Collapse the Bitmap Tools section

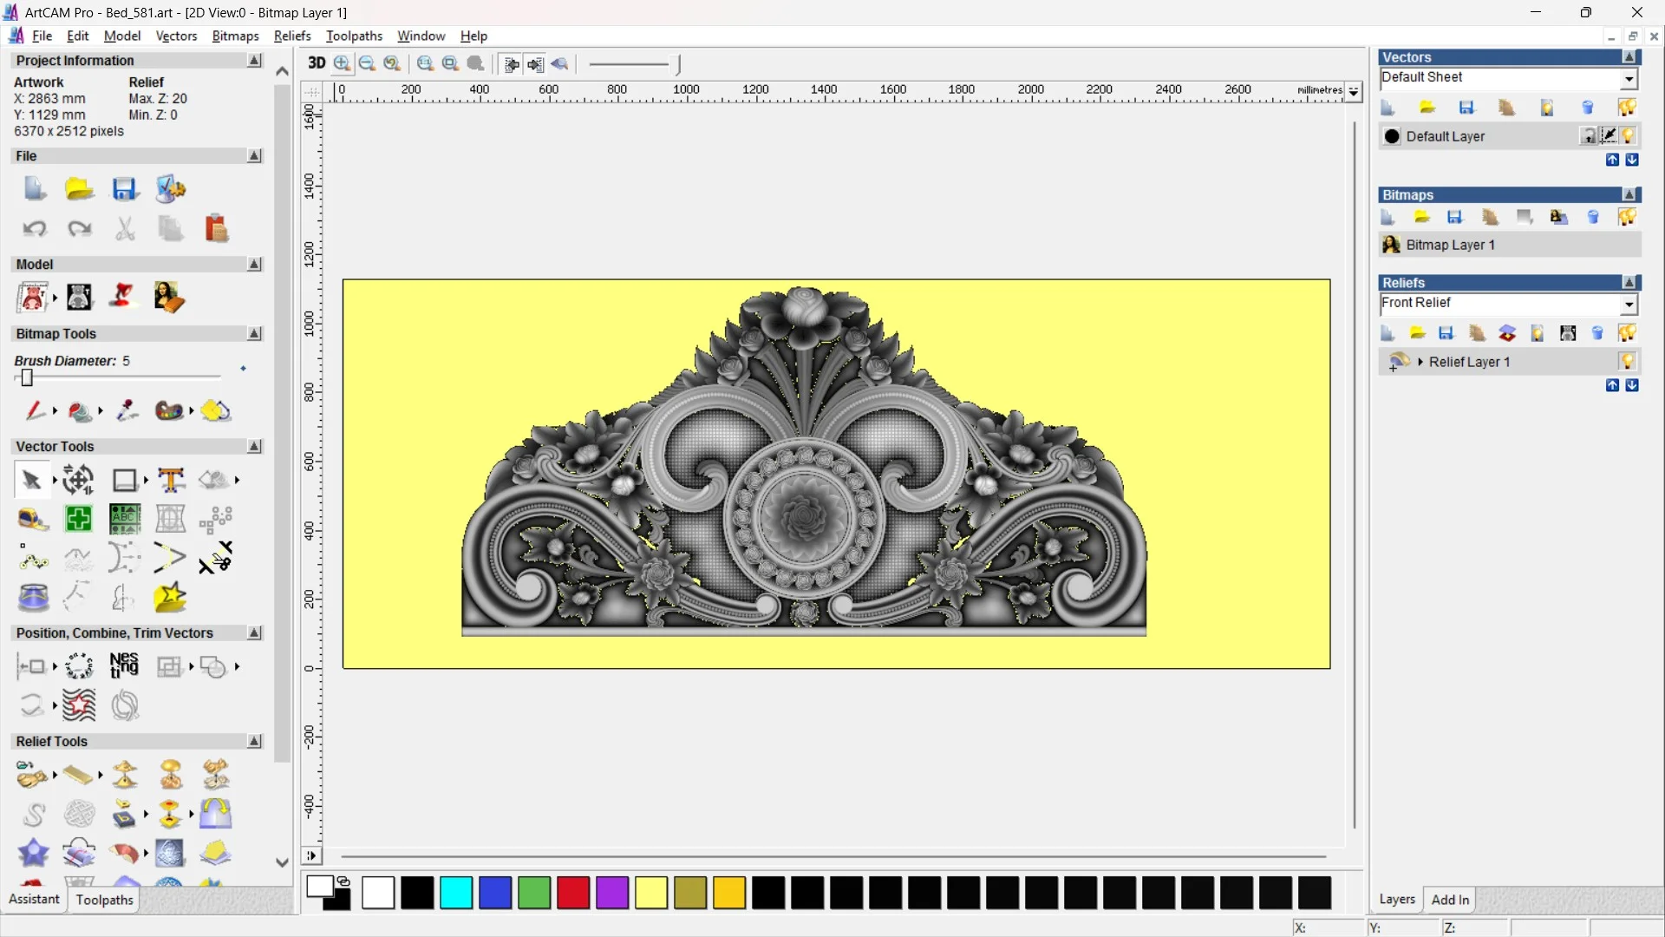[254, 334]
